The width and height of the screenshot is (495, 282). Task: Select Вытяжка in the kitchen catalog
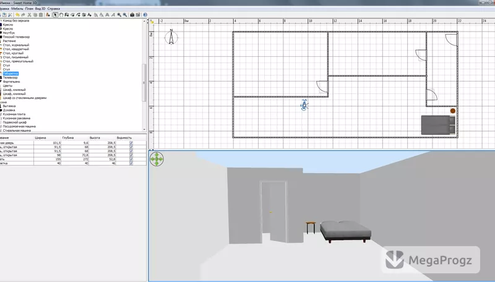(x=9, y=106)
